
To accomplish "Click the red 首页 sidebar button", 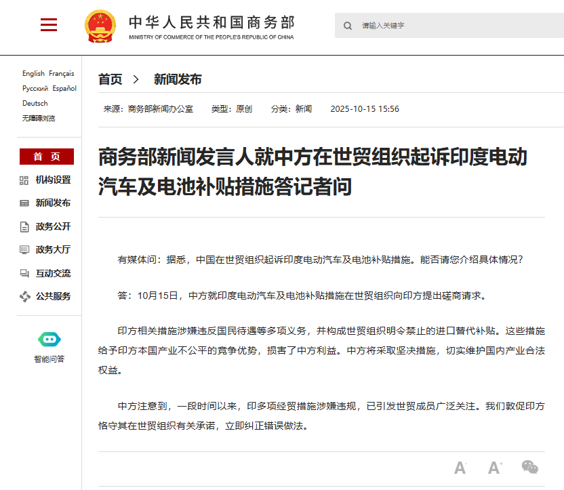I will (46, 157).
